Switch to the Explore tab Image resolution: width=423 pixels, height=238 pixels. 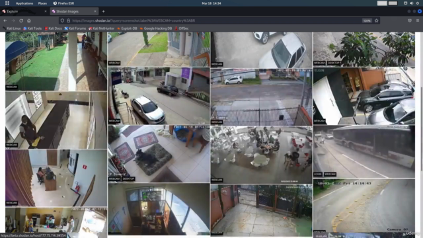(24, 11)
